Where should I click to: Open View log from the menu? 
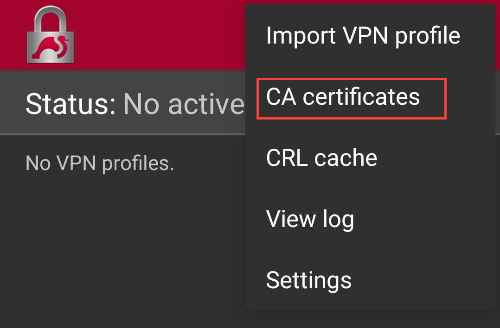(310, 219)
